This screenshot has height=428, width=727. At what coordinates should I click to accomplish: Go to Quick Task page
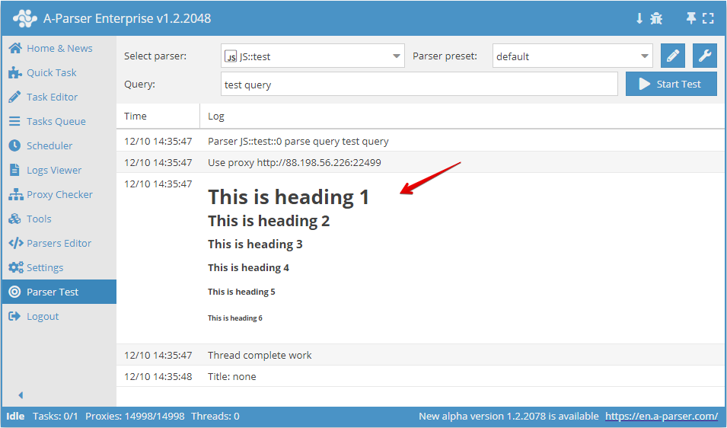coord(51,72)
